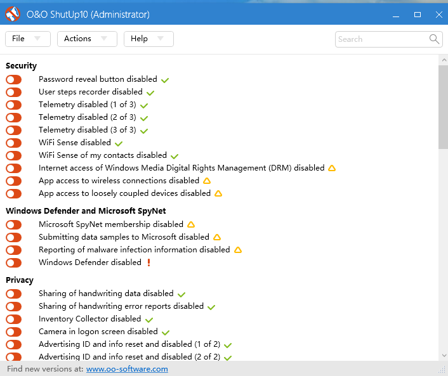This screenshot has height=376, width=448.
Task: Toggle Camera in logon screen disabled
Action: (x=13, y=332)
